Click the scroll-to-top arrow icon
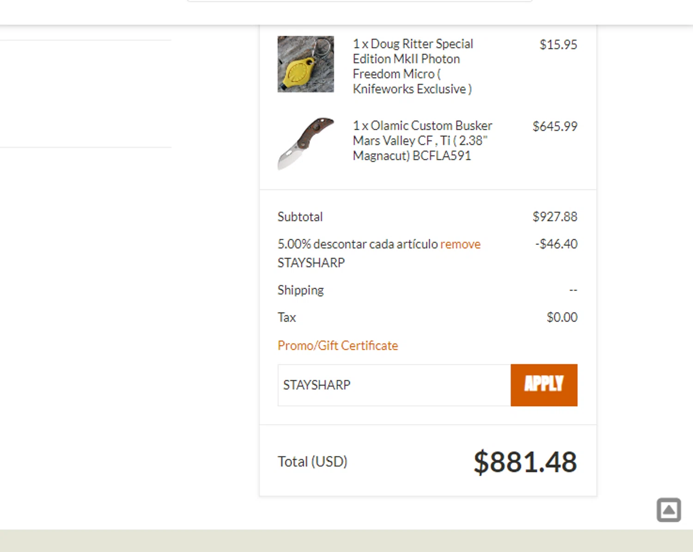This screenshot has width=693, height=552. [x=669, y=510]
